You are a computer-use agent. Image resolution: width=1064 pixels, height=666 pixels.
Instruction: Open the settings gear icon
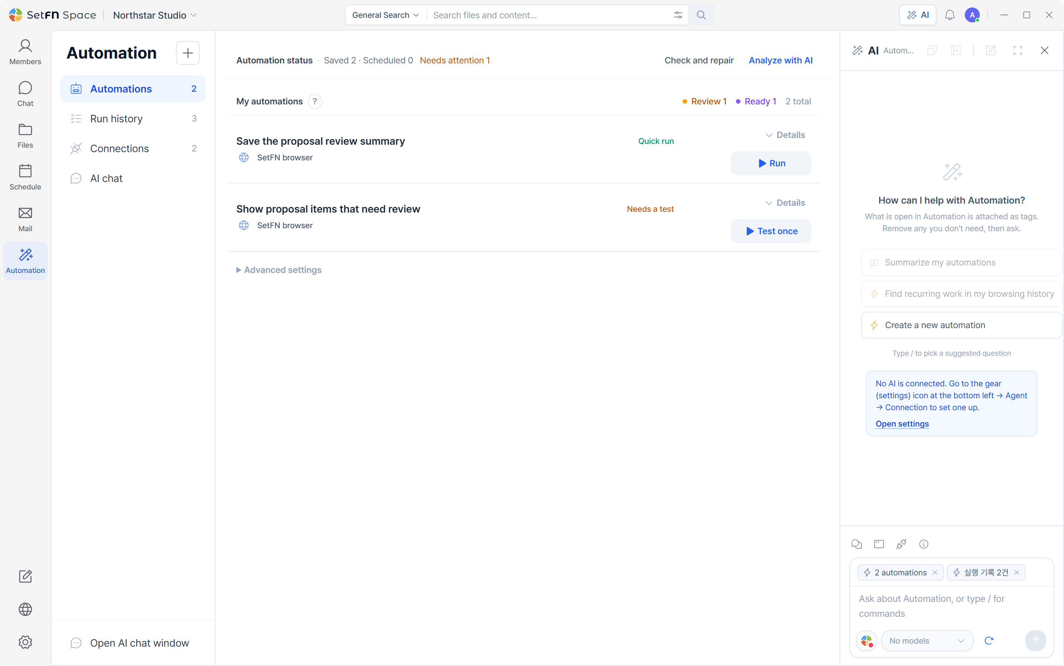point(25,642)
